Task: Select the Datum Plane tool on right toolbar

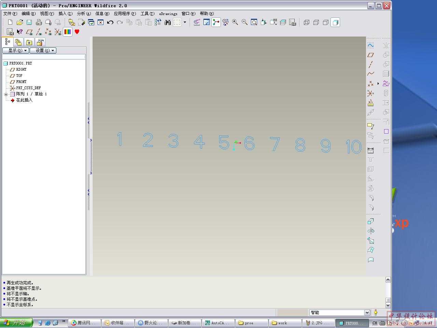Action: pyautogui.click(x=370, y=55)
